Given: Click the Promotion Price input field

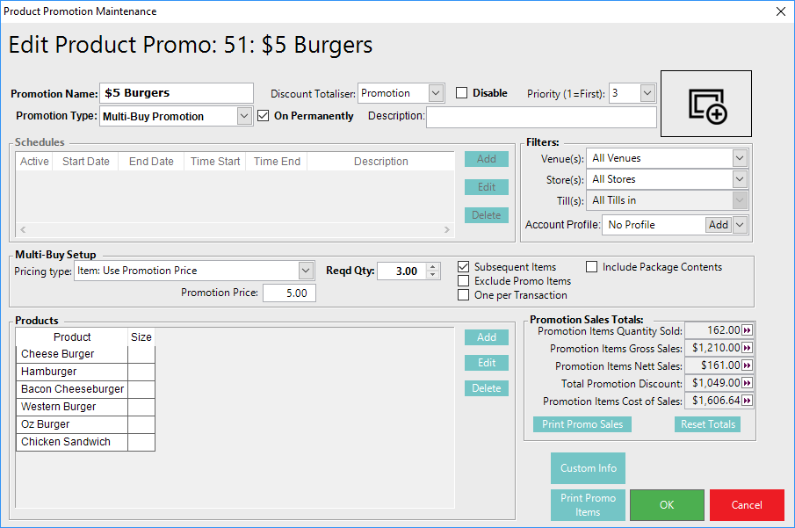Looking at the screenshot, I should click(x=289, y=293).
